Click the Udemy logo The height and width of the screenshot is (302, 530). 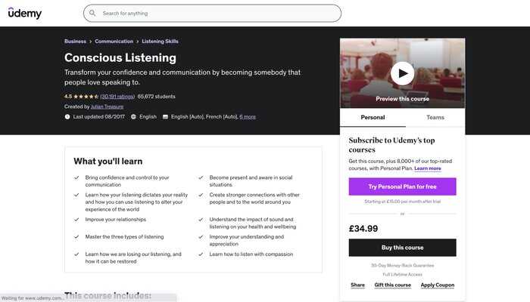tap(25, 13)
